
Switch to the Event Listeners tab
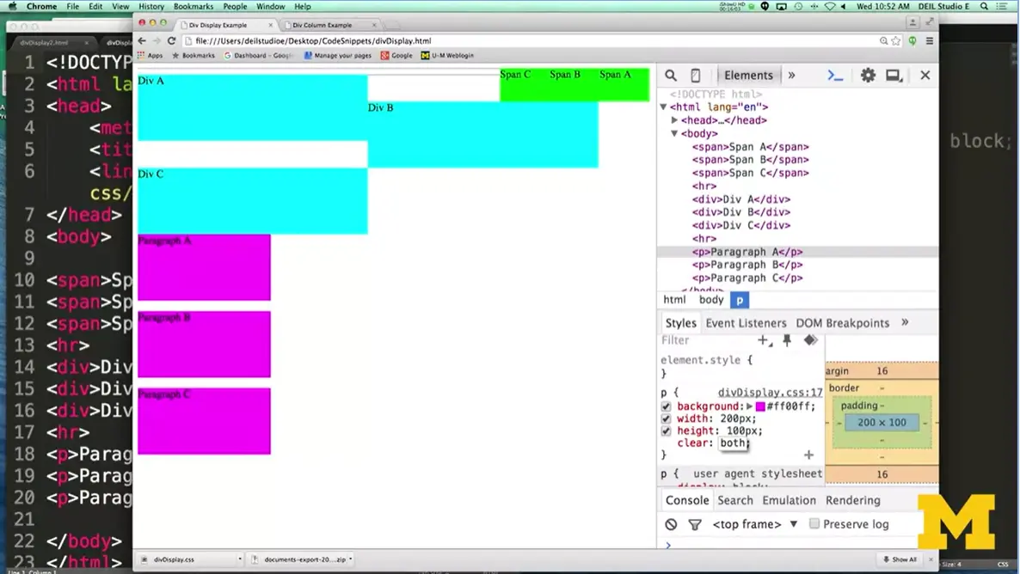point(746,323)
